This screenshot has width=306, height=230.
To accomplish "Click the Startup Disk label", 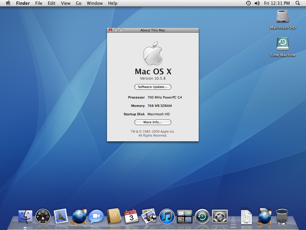I will point(134,114).
